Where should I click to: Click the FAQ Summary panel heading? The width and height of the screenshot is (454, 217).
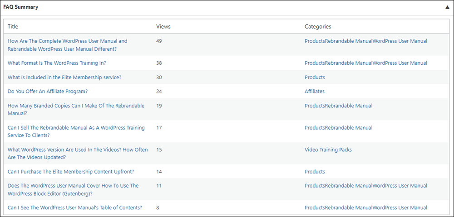[20, 7]
